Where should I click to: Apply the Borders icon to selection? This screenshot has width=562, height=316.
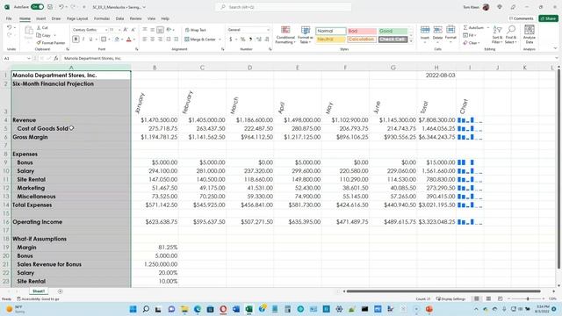click(x=104, y=39)
